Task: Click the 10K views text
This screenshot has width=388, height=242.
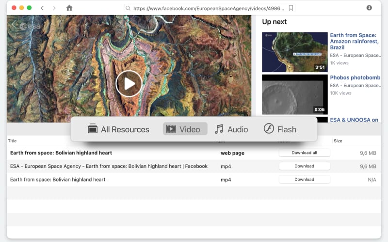Action: [x=340, y=93]
